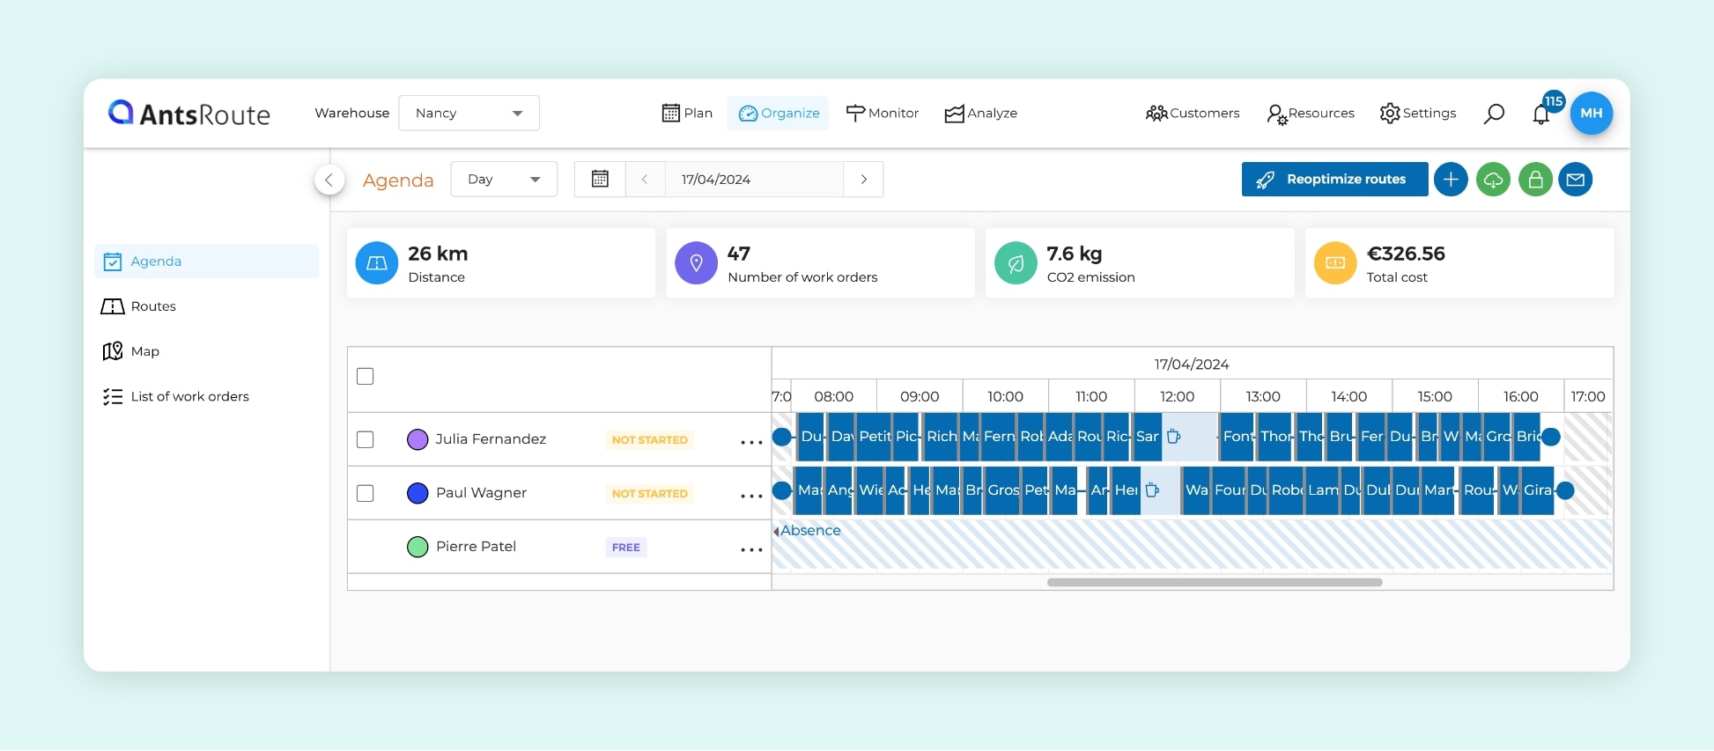Click the MH user avatar
Screen dimensions: 1714x751
pyautogui.click(x=1591, y=114)
